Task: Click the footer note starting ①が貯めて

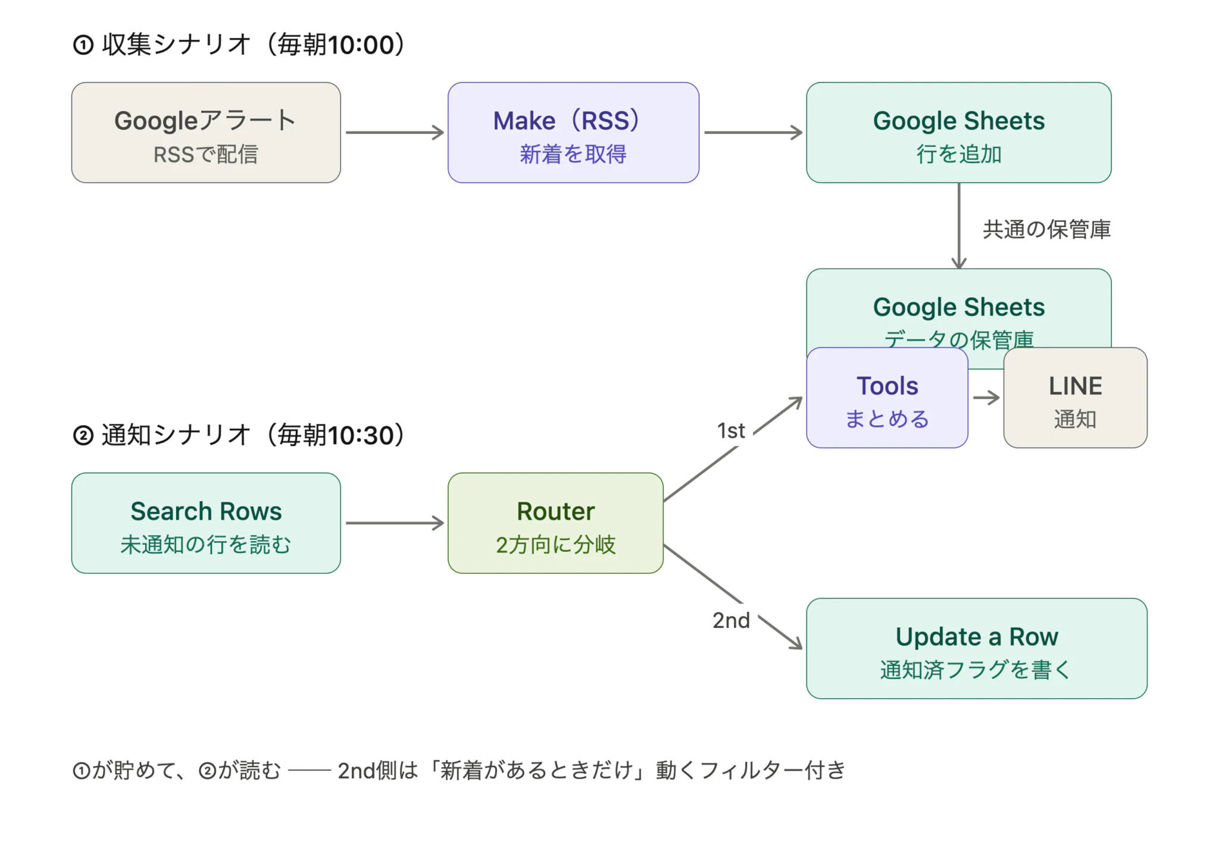Action: [x=459, y=770]
